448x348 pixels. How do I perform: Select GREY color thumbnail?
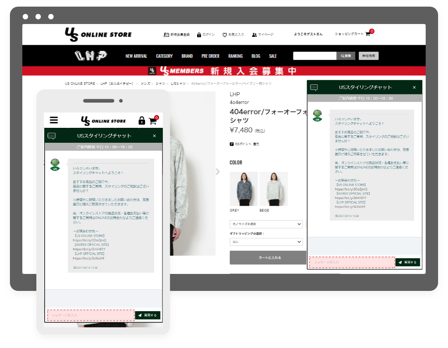244,189
